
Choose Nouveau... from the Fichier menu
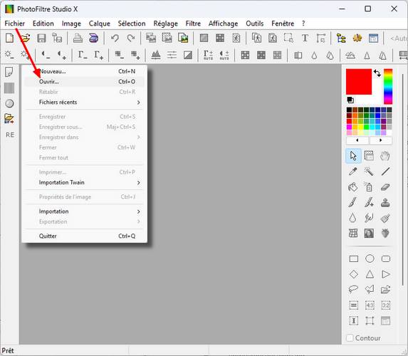tap(84, 71)
